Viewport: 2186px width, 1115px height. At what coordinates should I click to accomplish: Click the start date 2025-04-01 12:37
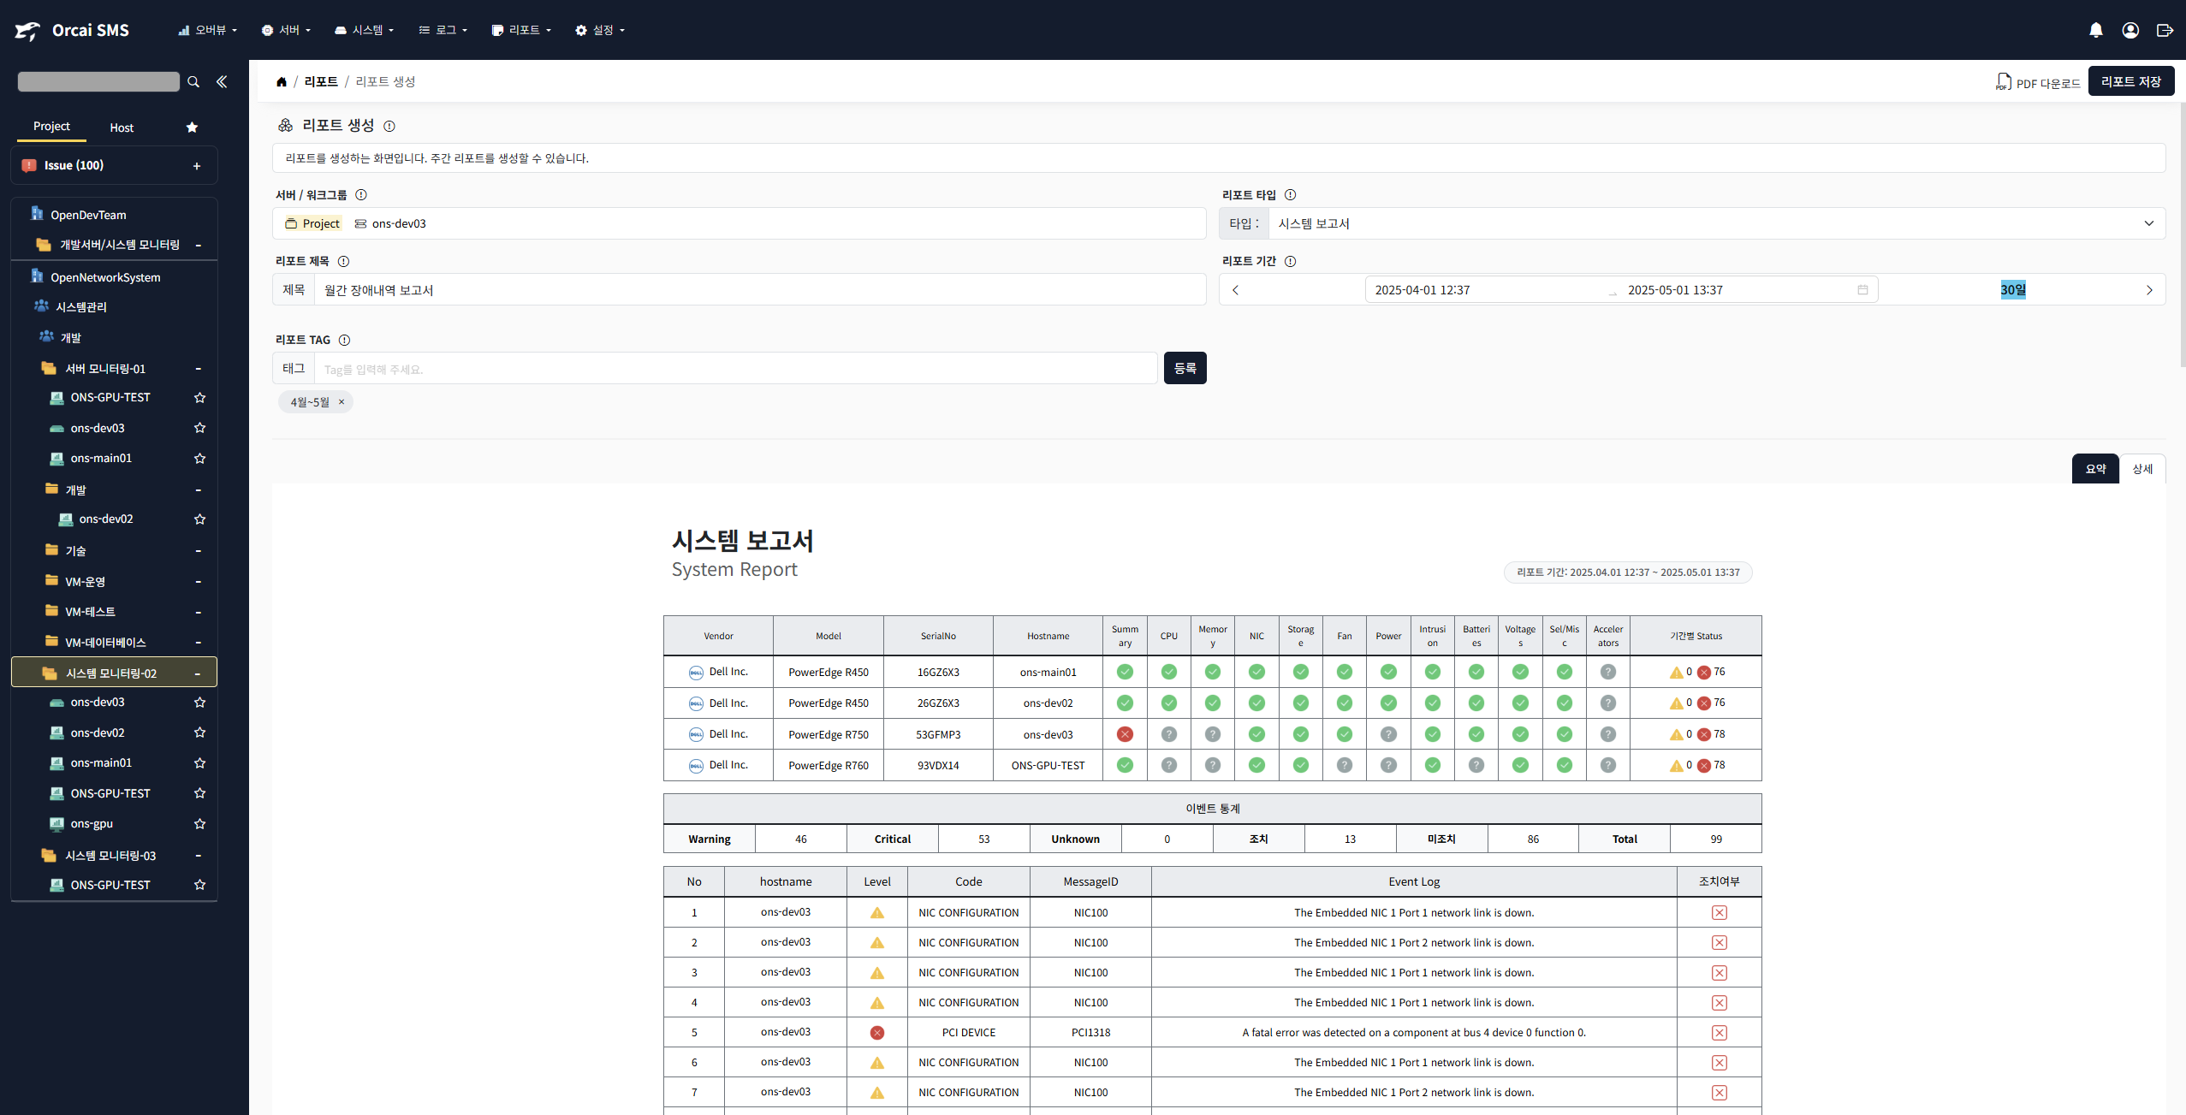1422,290
